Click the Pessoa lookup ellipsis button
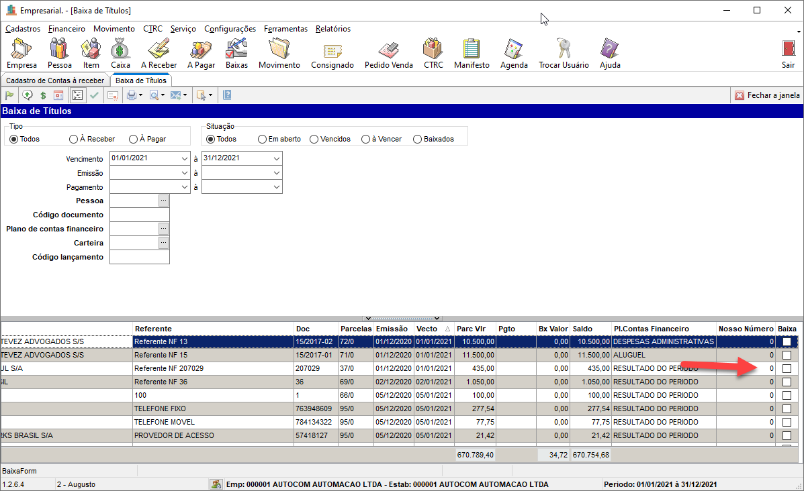 163,201
